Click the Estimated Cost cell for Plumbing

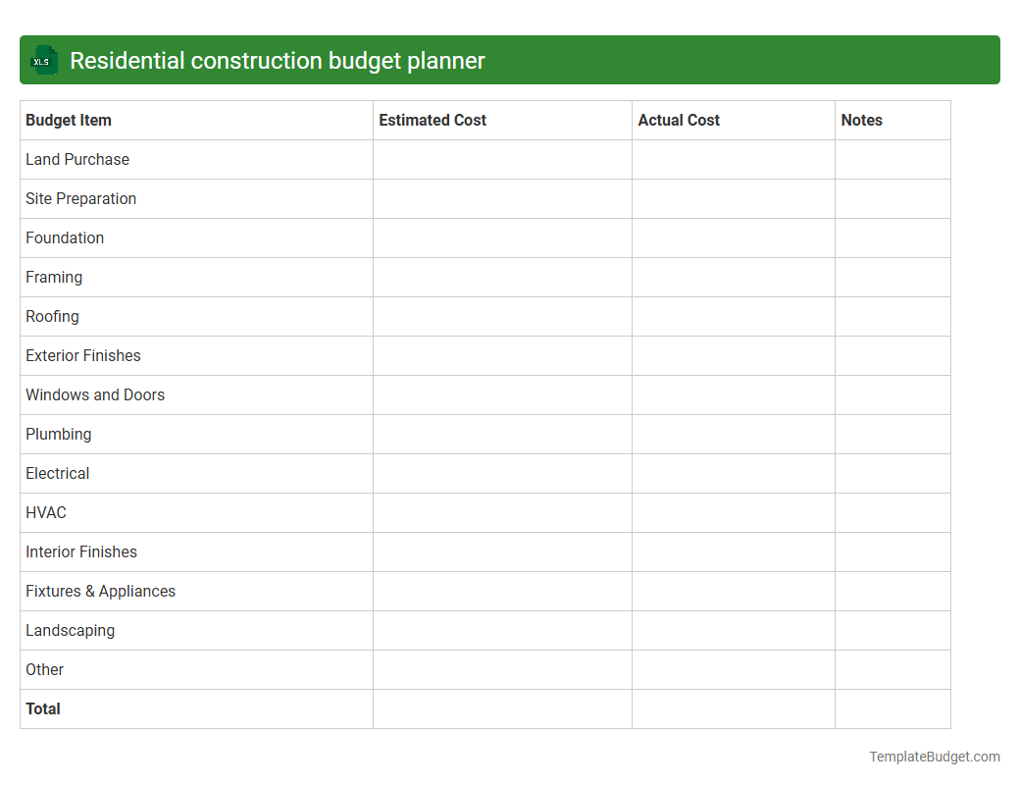click(501, 434)
